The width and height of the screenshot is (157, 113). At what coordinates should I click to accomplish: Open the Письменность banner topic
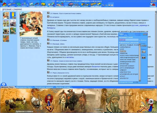(x=147, y=89)
